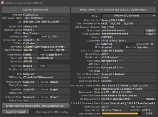The height and width of the screenshot is (117, 158).
Task: Click Driver Version 6.1.7601.18231
Action: (x=110, y=92)
